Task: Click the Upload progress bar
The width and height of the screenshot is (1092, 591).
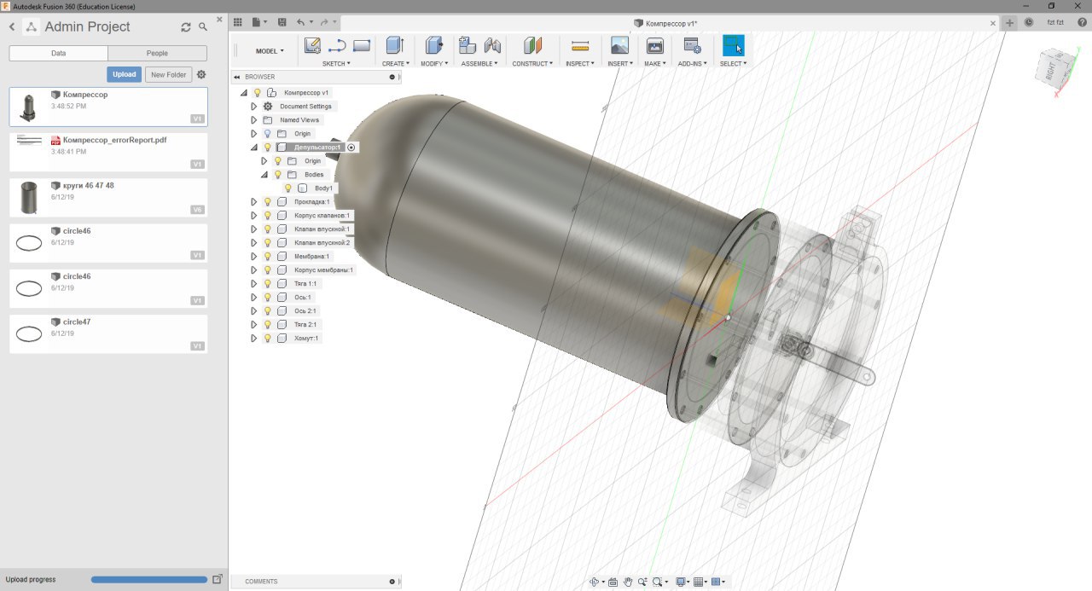Action: [149, 580]
